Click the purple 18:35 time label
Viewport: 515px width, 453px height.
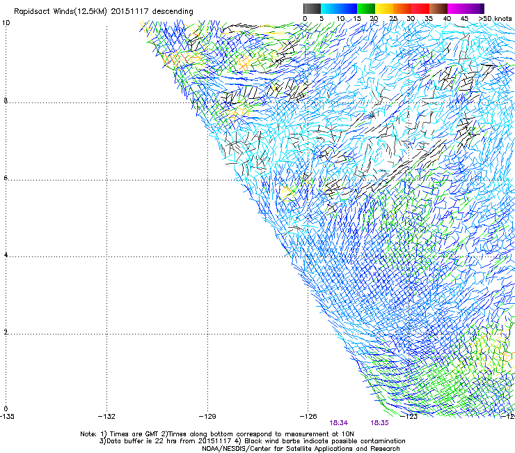pos(379,423)
